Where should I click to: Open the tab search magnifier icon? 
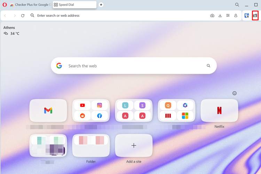237,5
